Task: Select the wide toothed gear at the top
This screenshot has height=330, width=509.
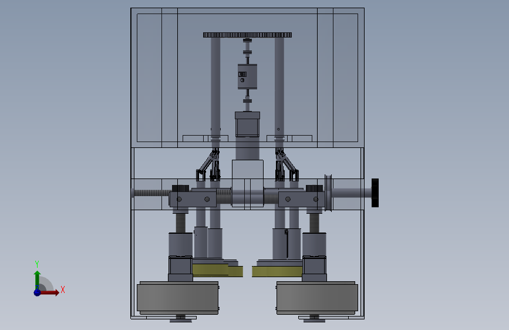Action: pyautogui.click(x=247, y=35)
